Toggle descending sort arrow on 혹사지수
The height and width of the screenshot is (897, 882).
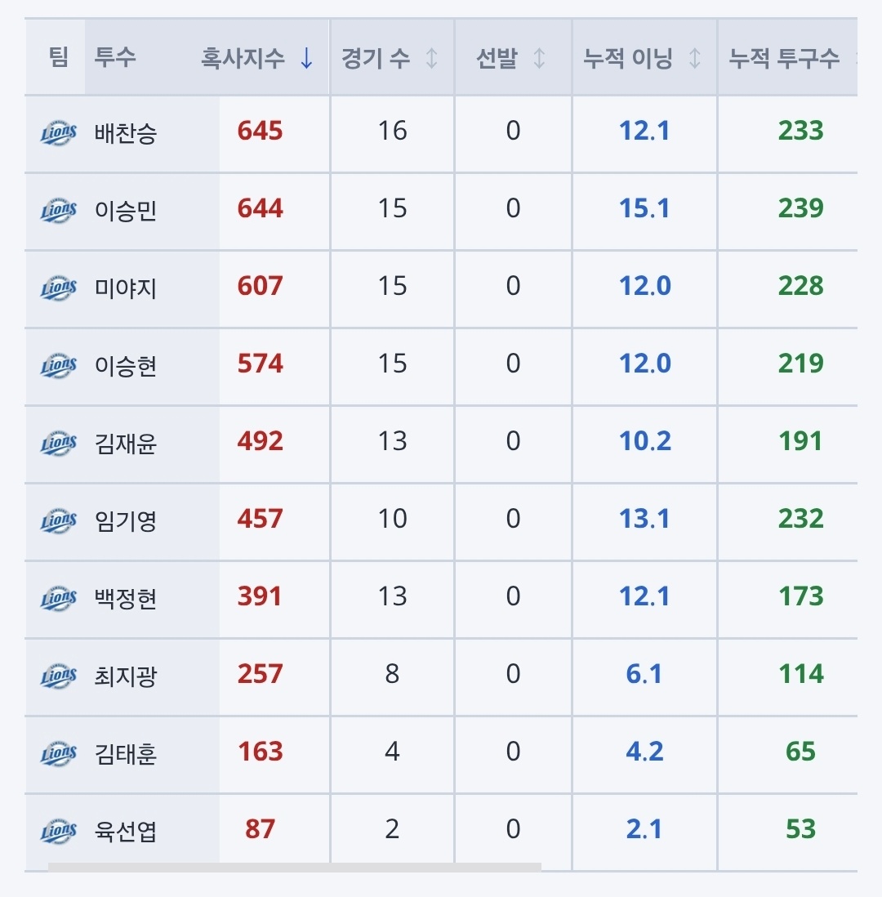tap(306, 58)
